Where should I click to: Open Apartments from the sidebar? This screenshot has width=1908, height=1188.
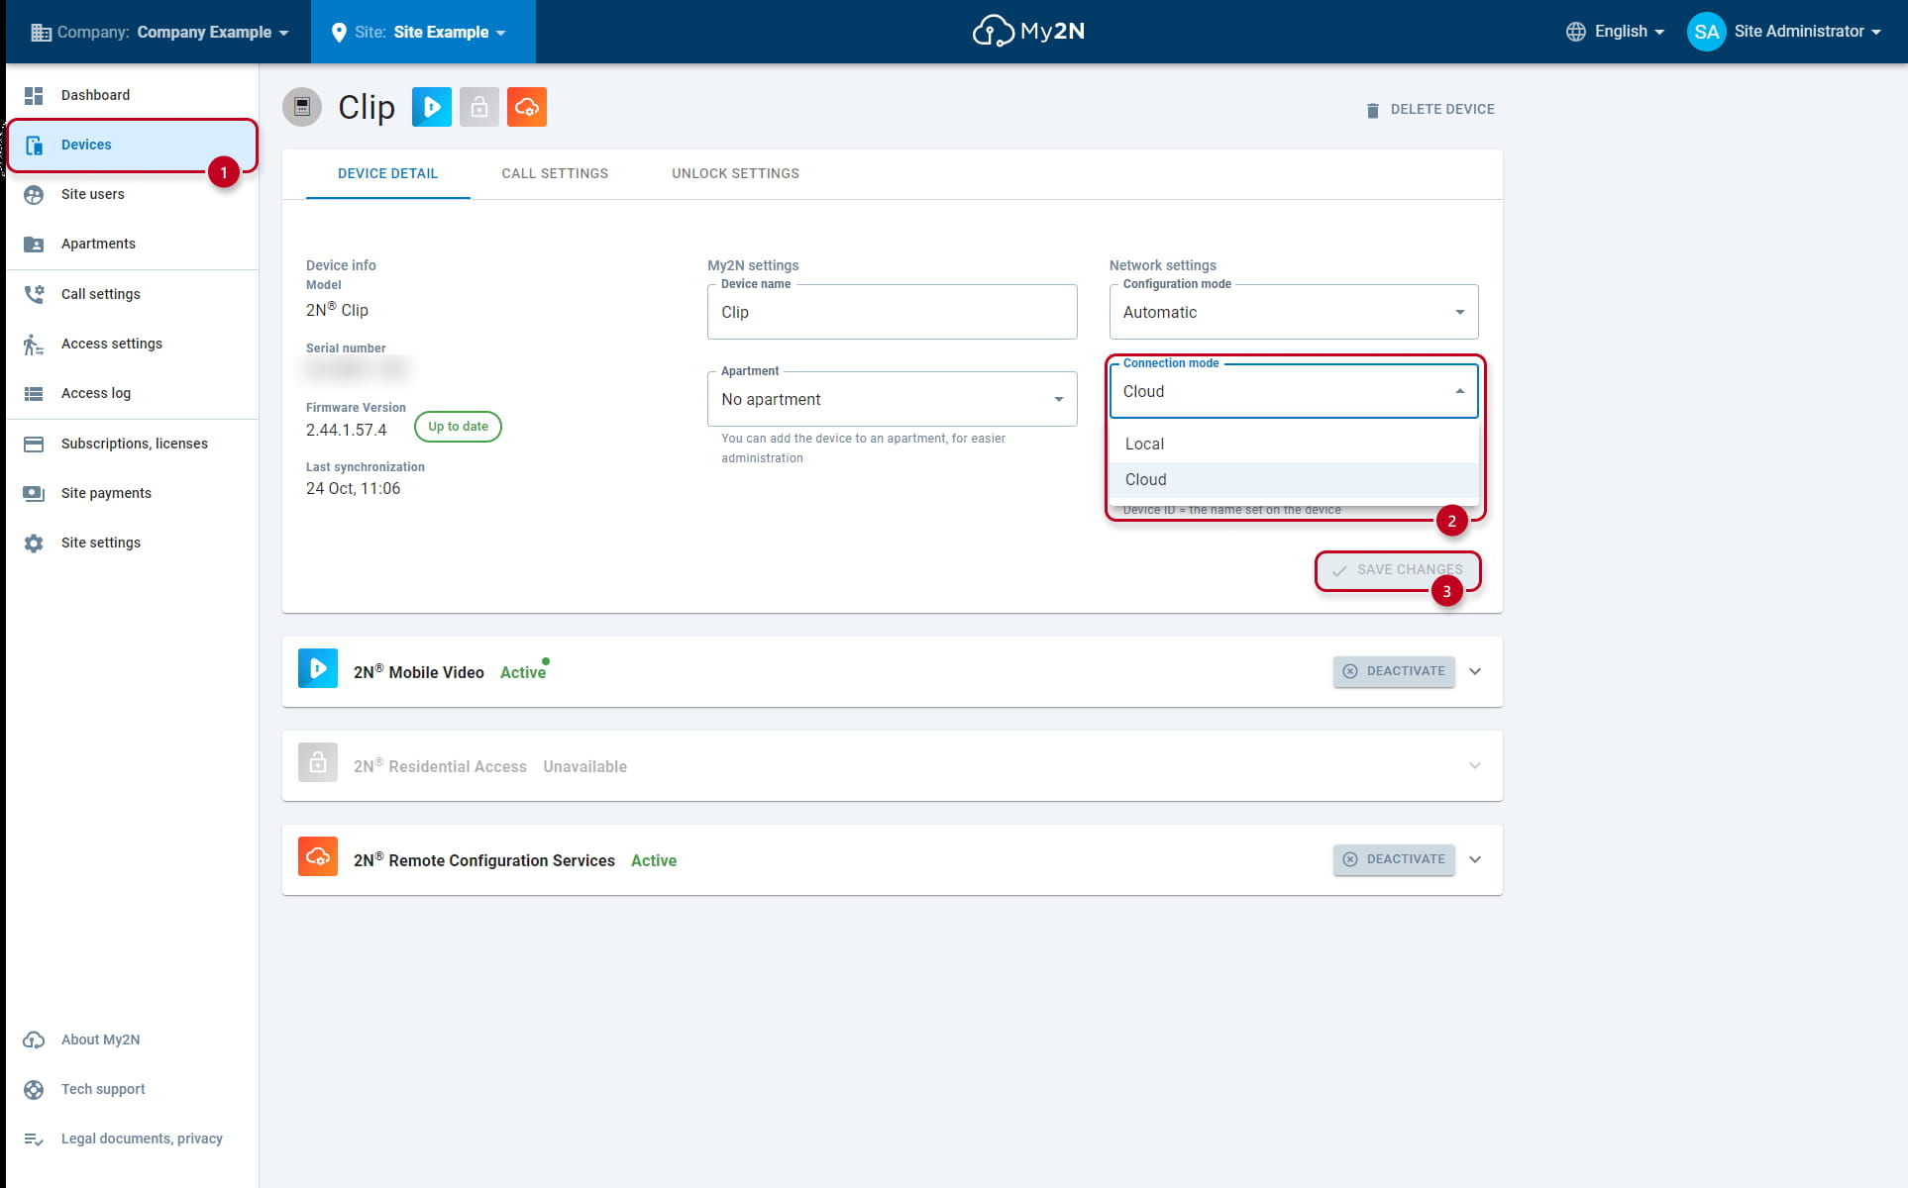point(133,244)
